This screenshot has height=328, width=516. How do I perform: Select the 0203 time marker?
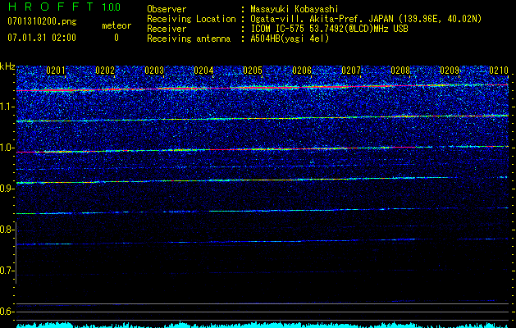point(154,71)
